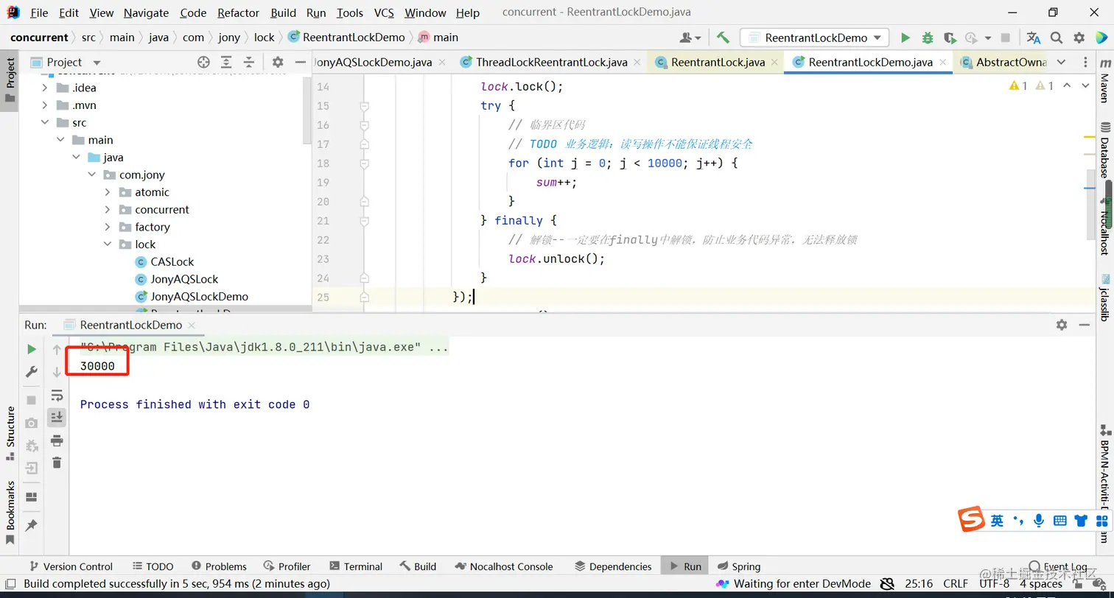Jump to next highlighted error arrow
Image resolution: width=1114 pixels, height=598 pixels.
1085,86
